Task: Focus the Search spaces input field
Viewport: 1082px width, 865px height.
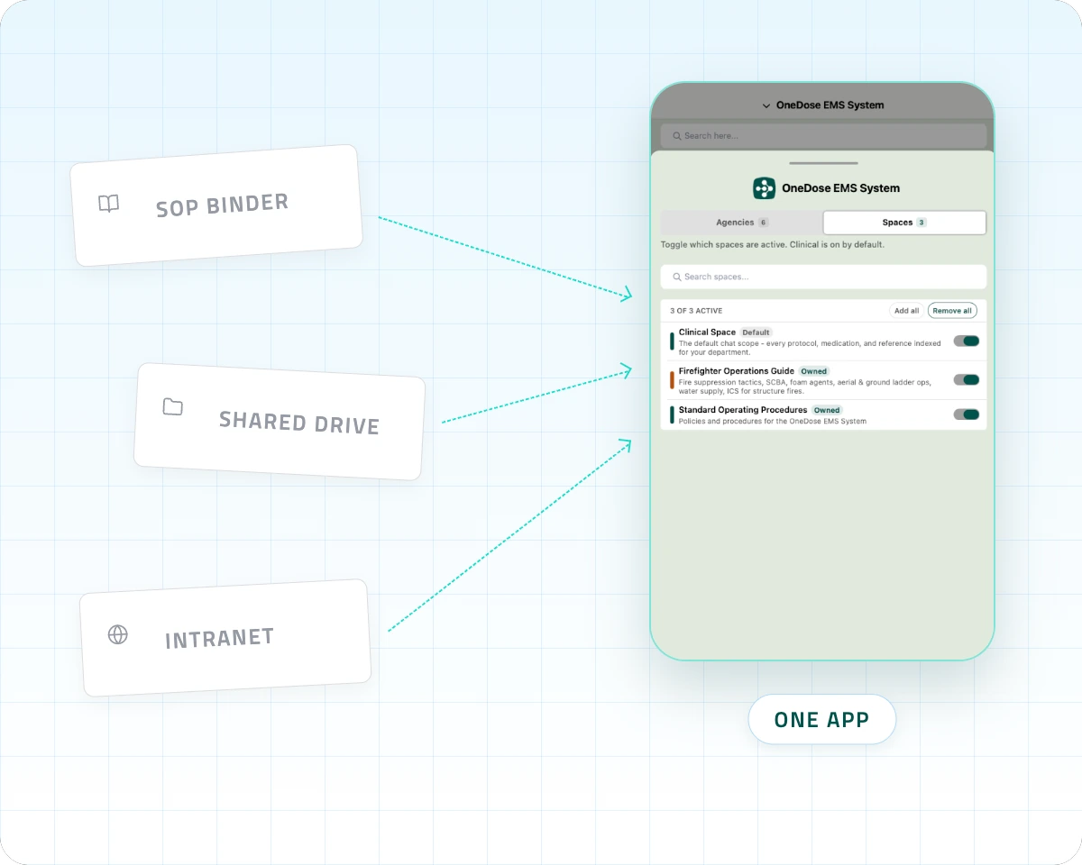Action: click(x=823, y=277)
